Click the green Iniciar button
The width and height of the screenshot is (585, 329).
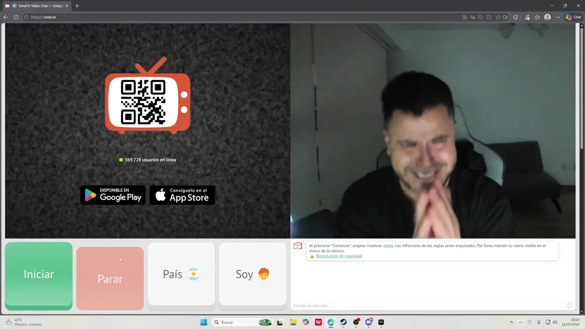39,274
